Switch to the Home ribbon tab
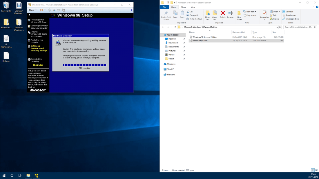This screenshot has height=179, width=319. click(x=174, y=7)
